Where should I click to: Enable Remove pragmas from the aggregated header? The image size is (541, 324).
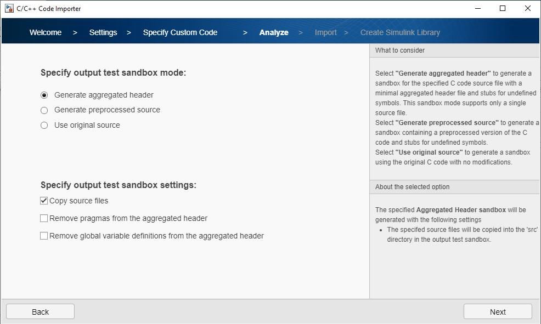pos(44,218)
